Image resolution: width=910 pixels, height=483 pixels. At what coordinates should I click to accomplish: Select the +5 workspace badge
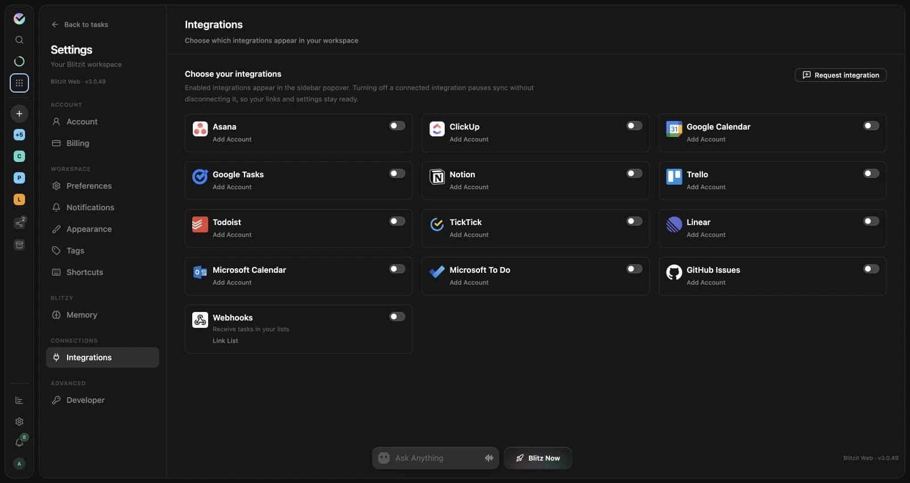coord(19,135)
